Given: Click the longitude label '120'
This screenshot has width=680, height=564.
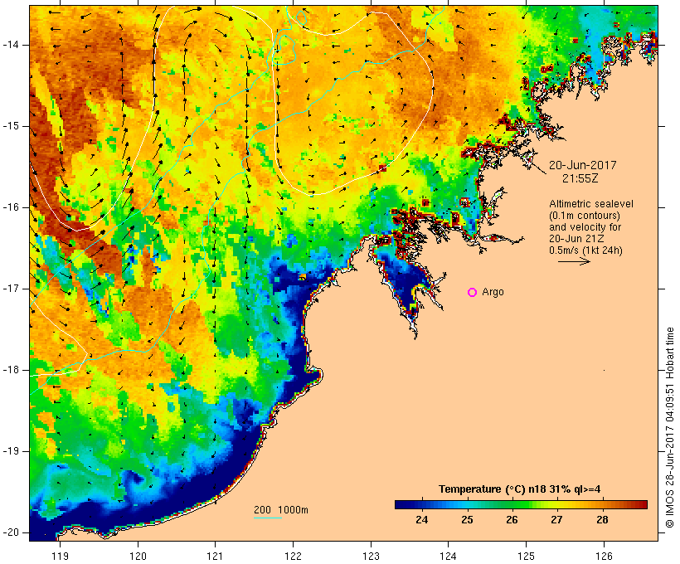Looking at the screenshot, I should point(138,556).
